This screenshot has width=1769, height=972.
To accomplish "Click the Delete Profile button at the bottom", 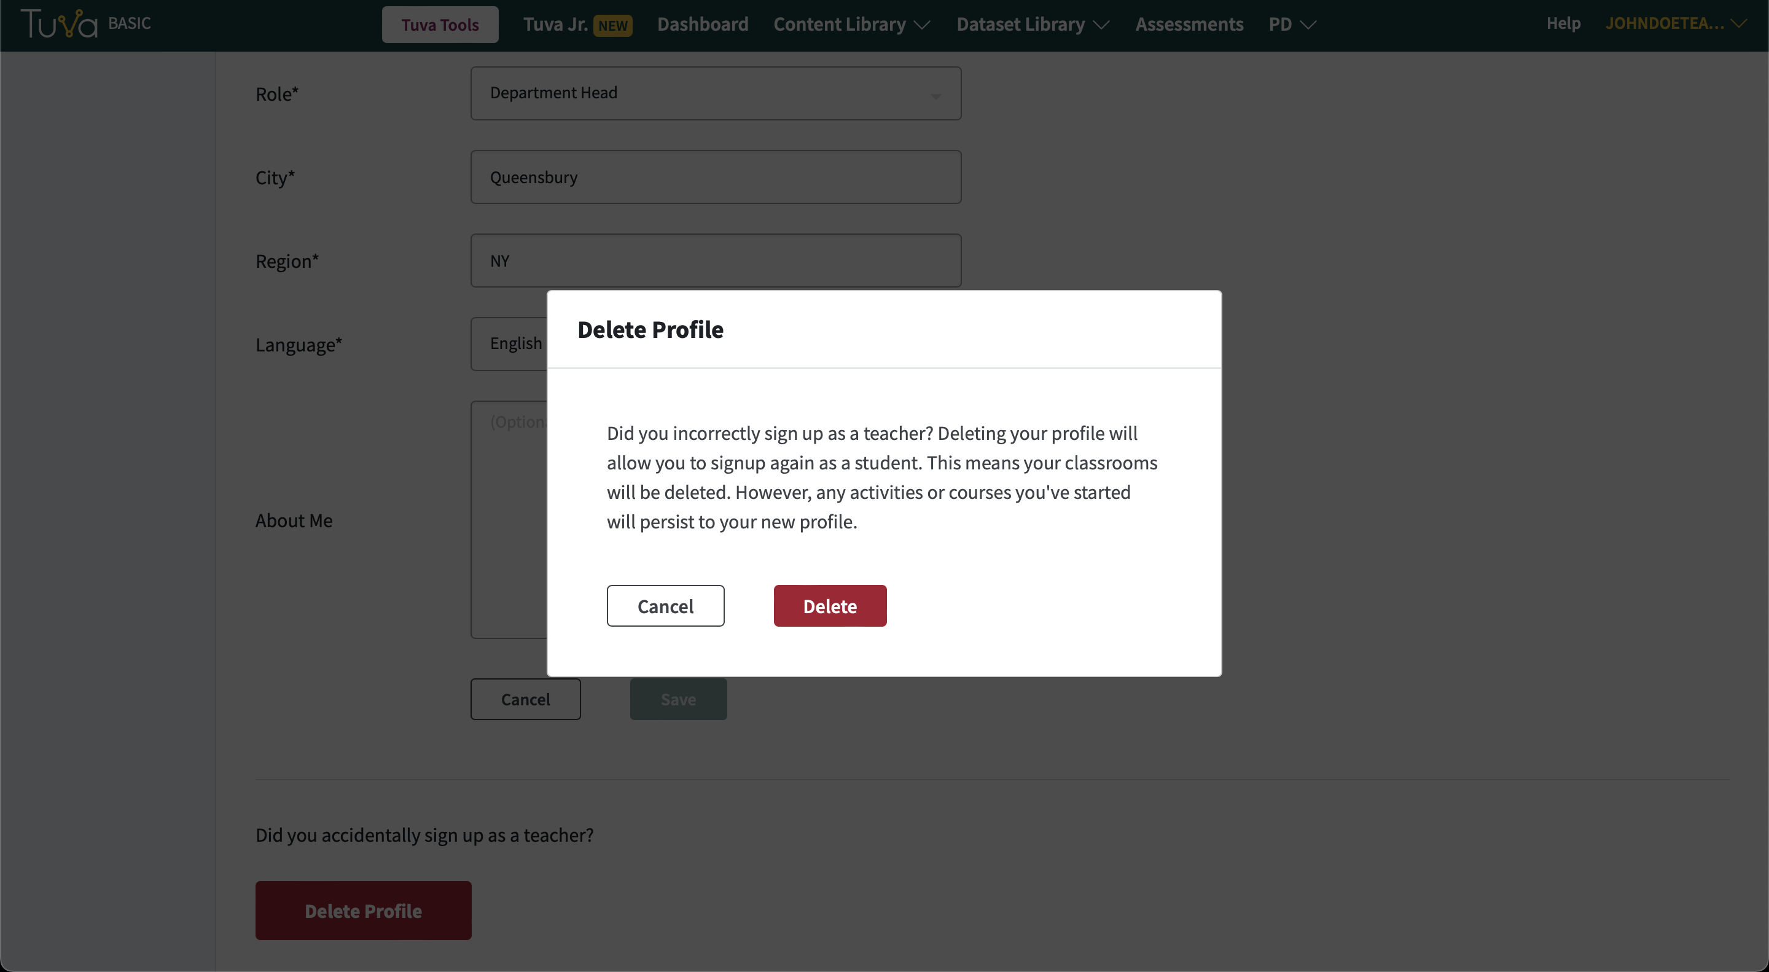I will (363, 910).
